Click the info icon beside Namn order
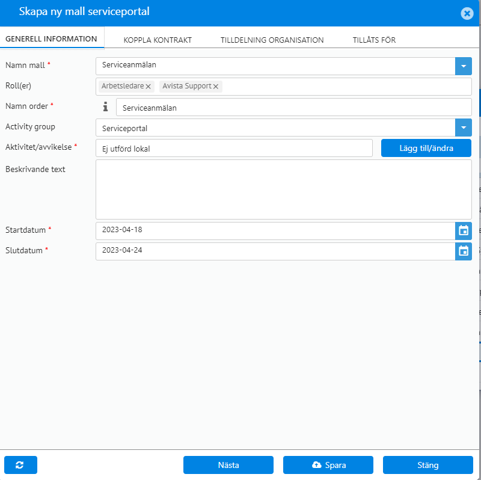The width and height of the screenshot is (481, 480). point(106,106)
